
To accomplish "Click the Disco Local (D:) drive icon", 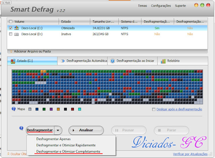I will tap(16, 34).
